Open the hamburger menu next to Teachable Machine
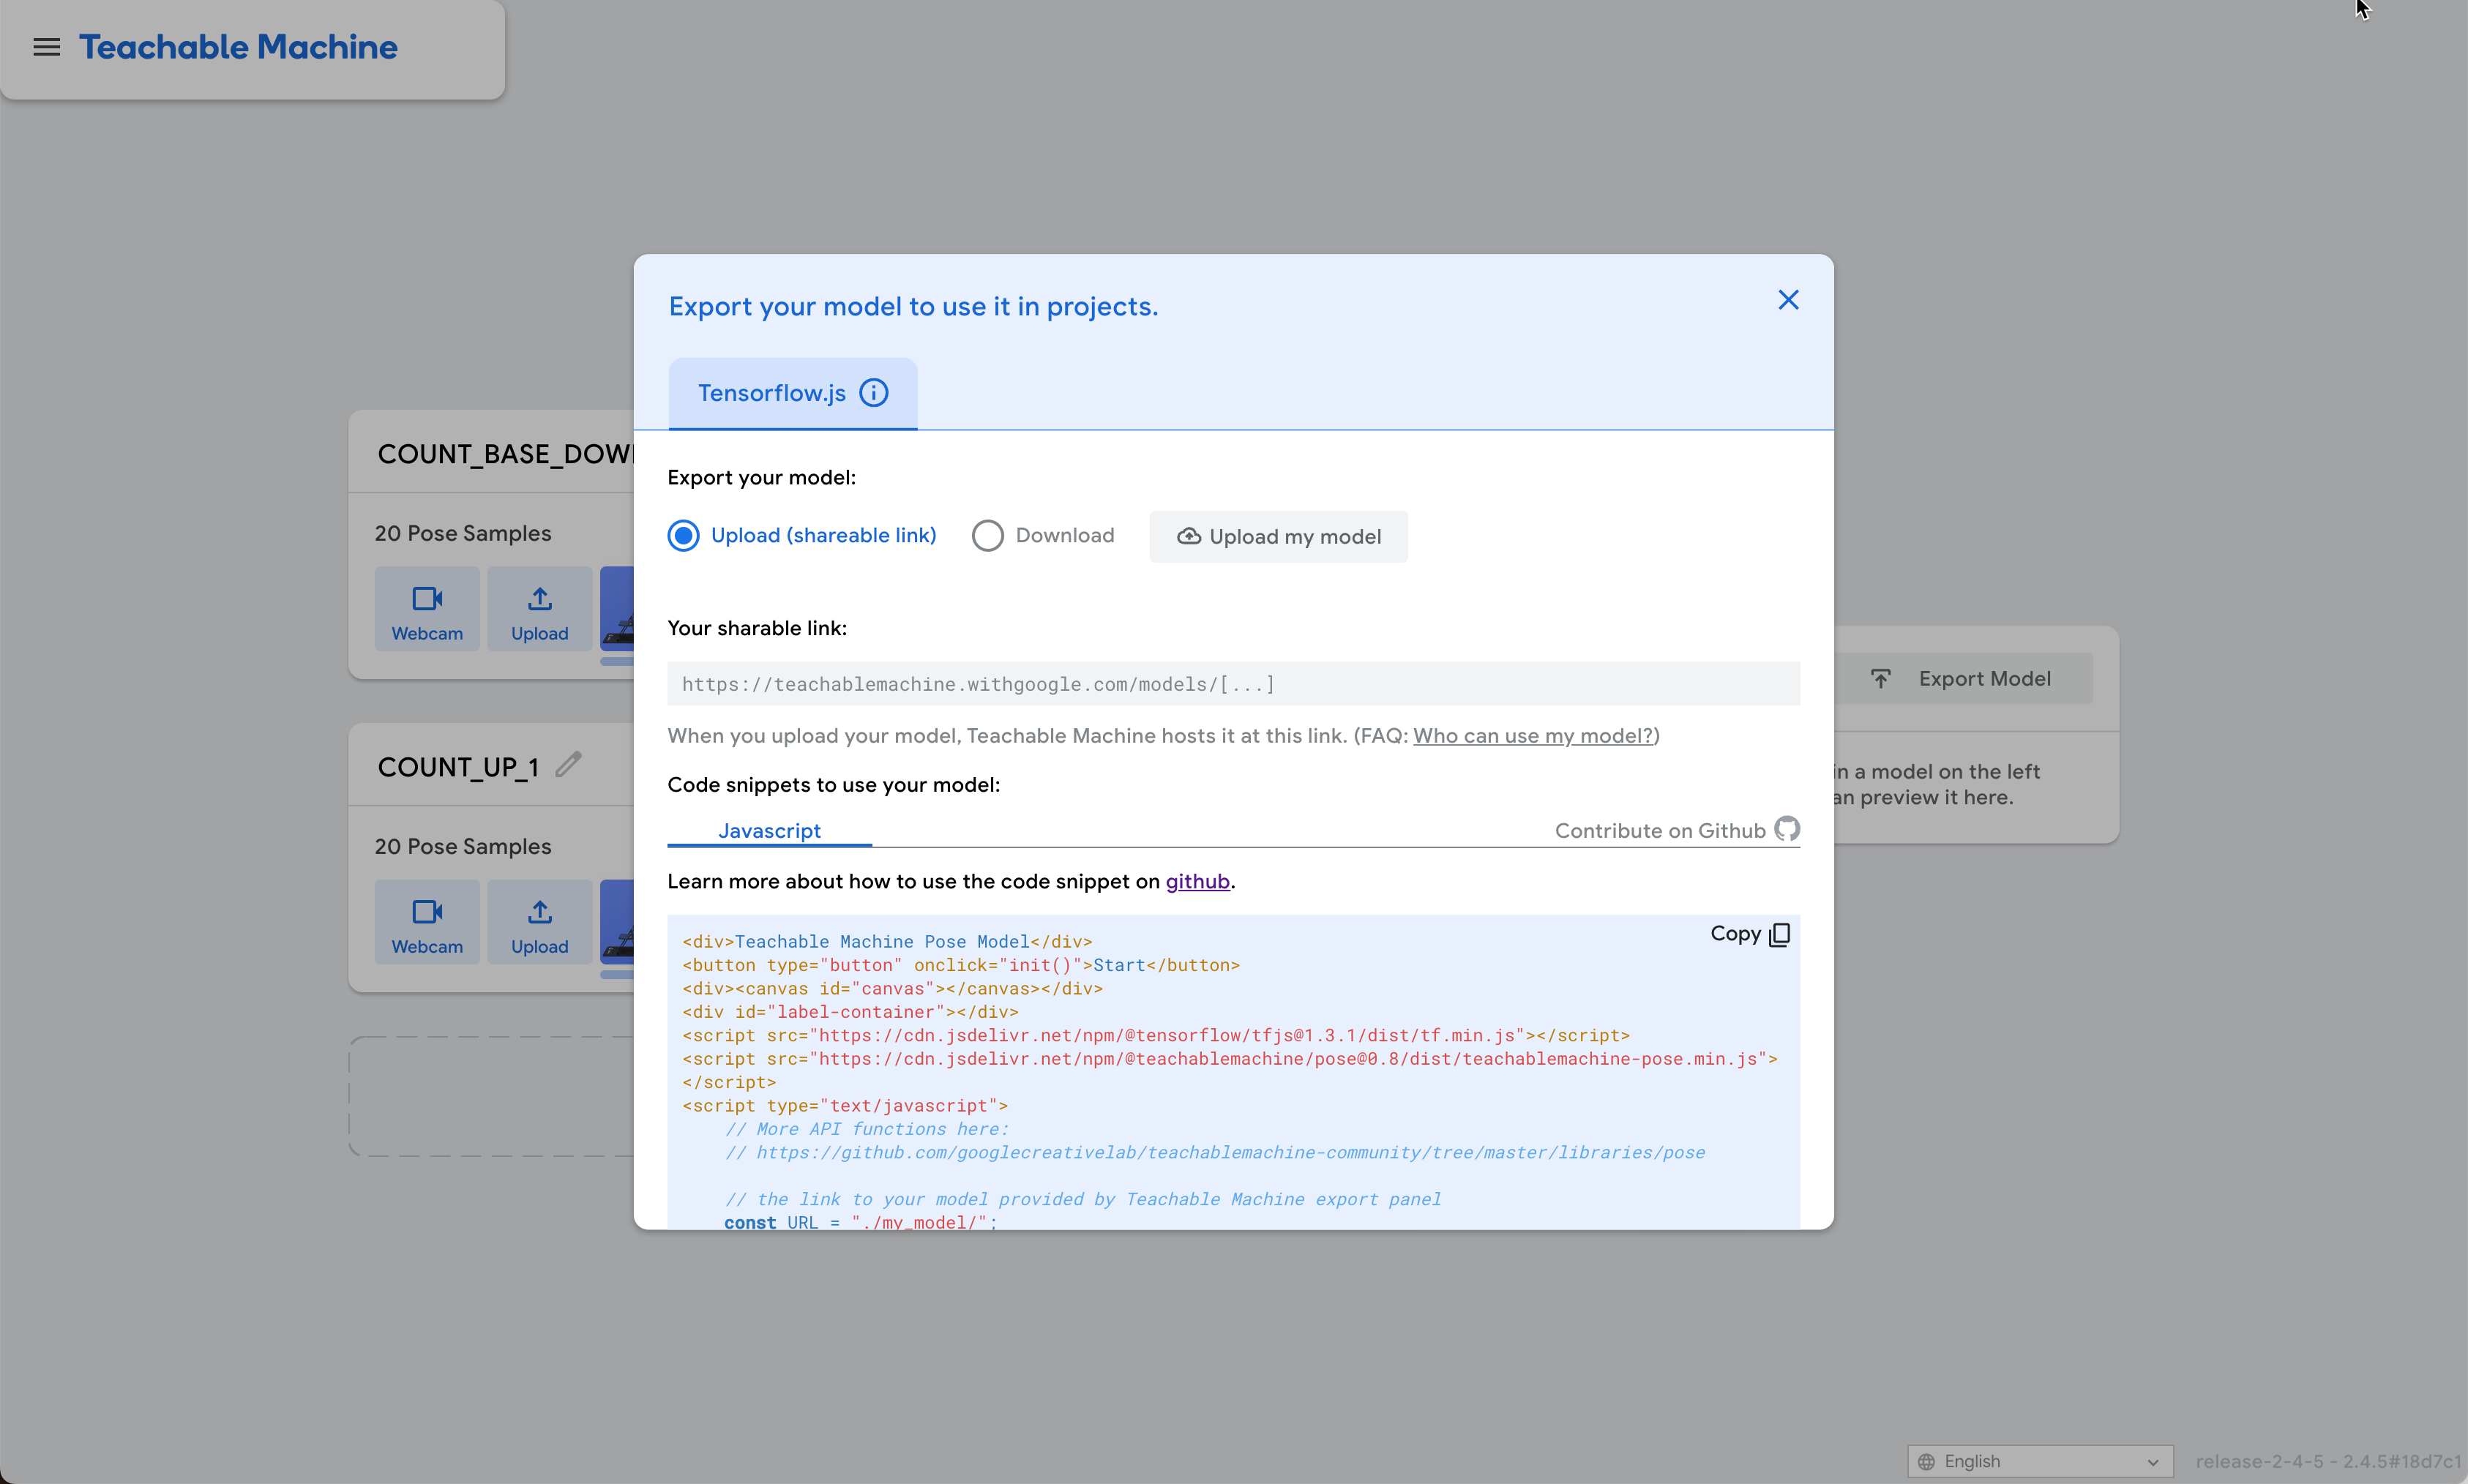Viewport: 2468px width, 1484px height. click(46, 47)
